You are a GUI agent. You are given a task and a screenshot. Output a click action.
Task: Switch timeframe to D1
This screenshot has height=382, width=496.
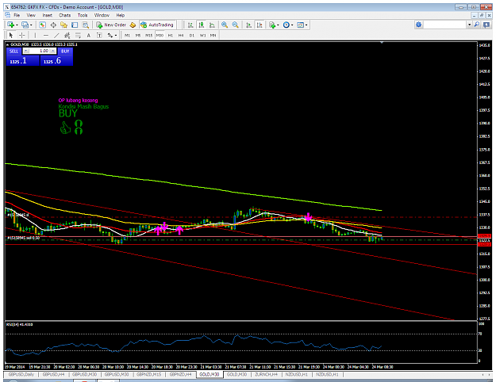[192, 36]
